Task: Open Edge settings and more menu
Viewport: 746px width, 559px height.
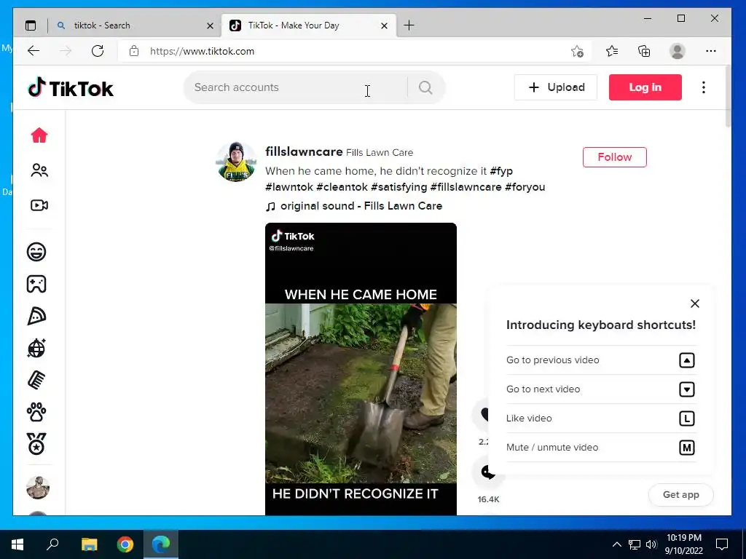Action: click(711, 51)
